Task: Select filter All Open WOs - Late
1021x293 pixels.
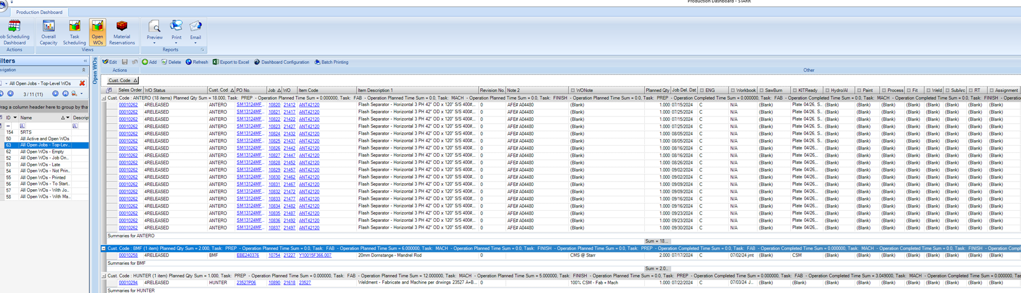Action: pyautogui.click(x=40, y=164)
